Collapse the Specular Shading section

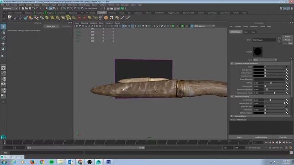[232, 96]
